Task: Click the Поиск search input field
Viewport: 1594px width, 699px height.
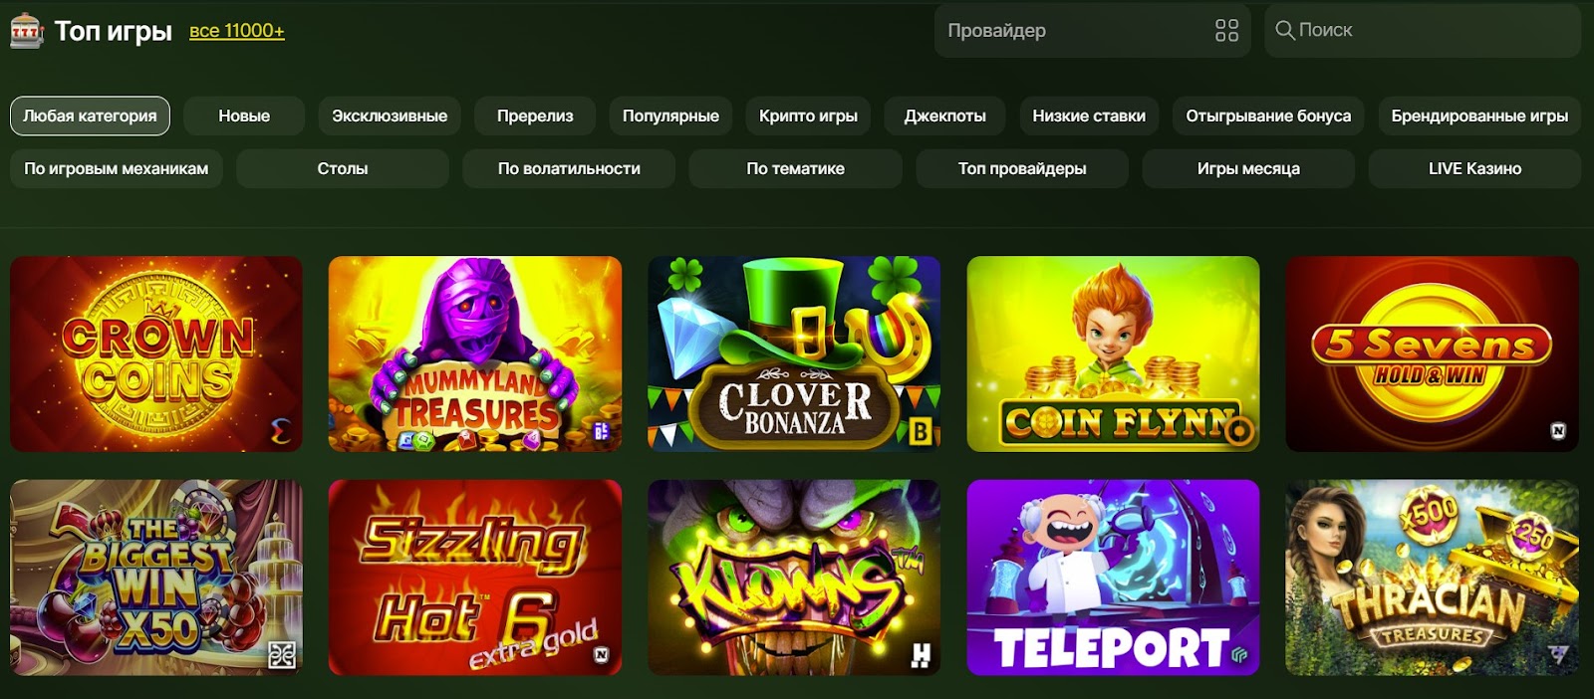Action: coord(1422,31)
